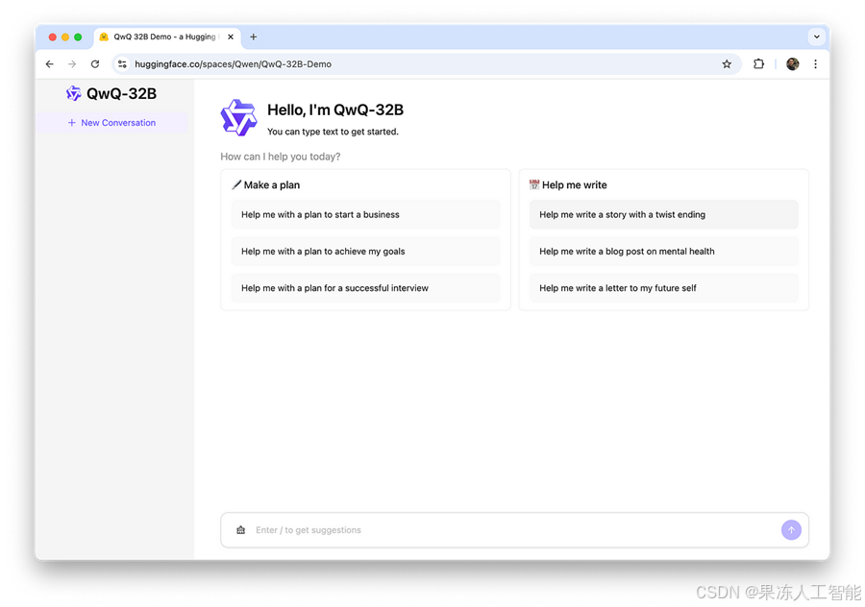Image resolution: width=865 pixels, height=607 pixels.
Task: Choose 'write a story with a twist ending'
Action: (x=663, y=214)
